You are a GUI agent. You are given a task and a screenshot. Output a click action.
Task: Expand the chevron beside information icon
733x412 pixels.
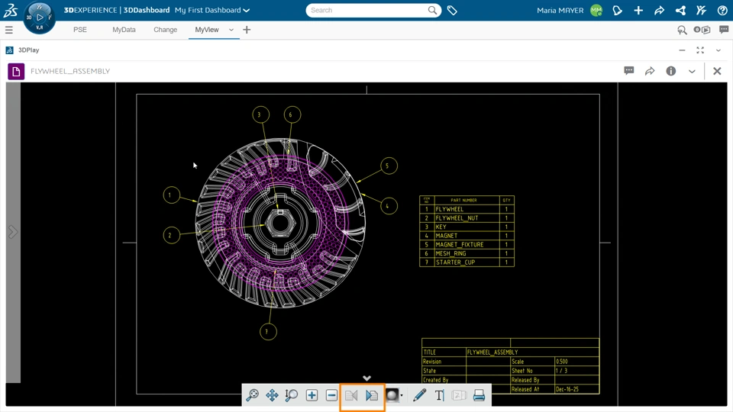point(692,72)
